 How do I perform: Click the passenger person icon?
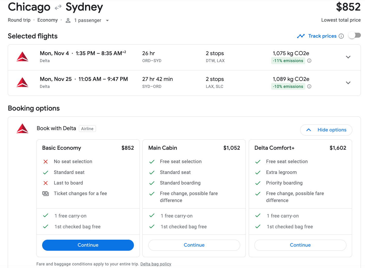click(x=68, y=20)
